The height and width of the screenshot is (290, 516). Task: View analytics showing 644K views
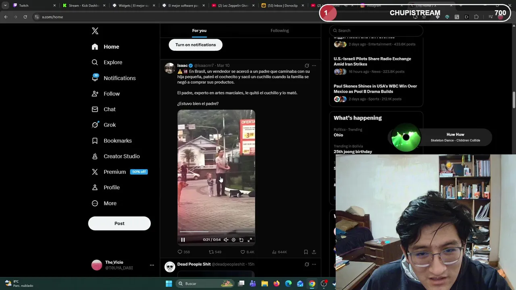(279, 252)
